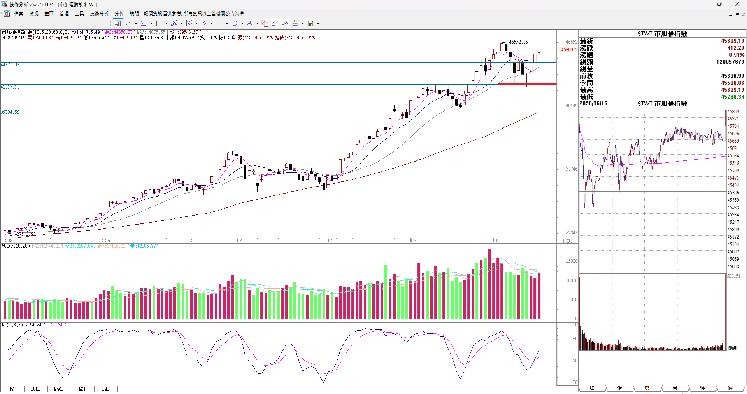Select the fan lines drawing tool
This screenshot has width=747, height=394.
point(174,23)
